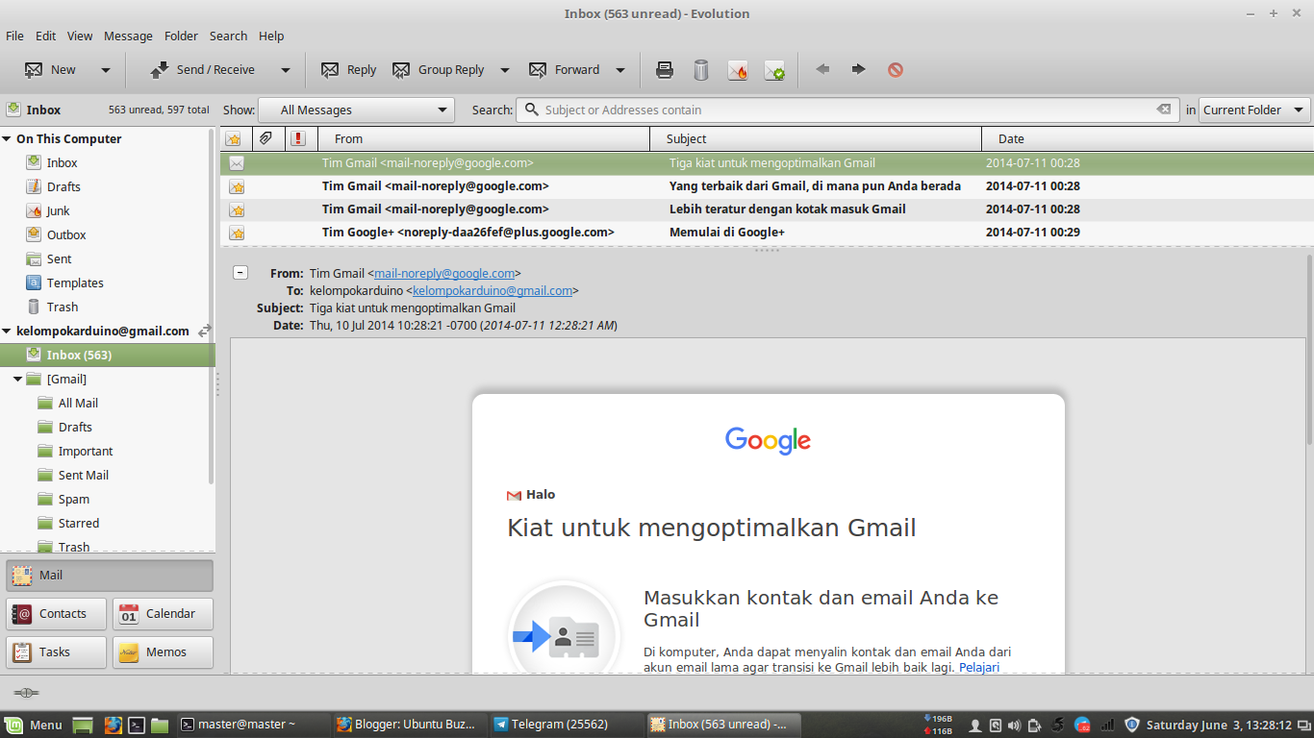
Task: Open the File menu
Action: click(14, 36)
